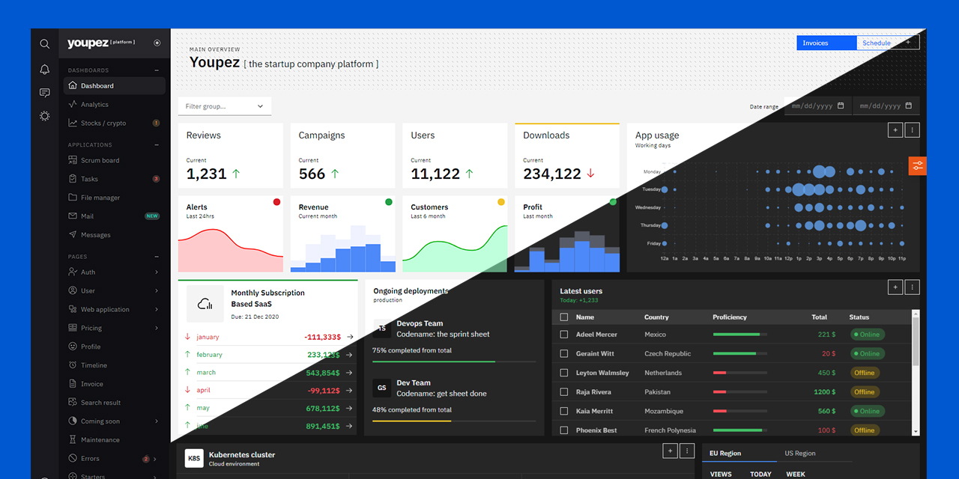Click the arrow next to january row
959x479 pixels.
[x=350, y=338]
